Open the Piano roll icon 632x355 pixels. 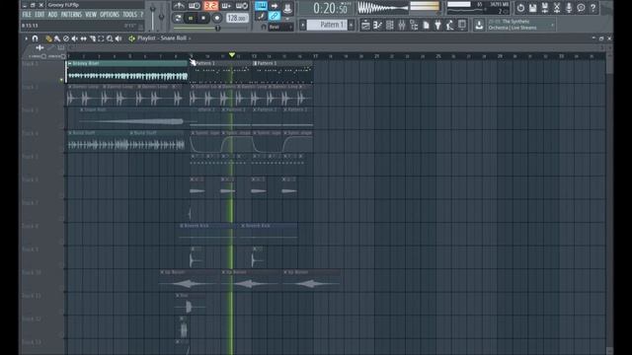pyautogui.click(x=377, y=26)
